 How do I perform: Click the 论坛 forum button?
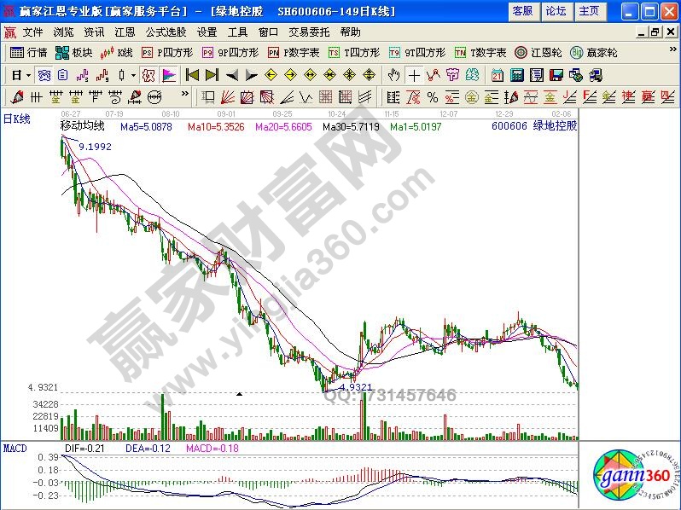pos(556,11)
